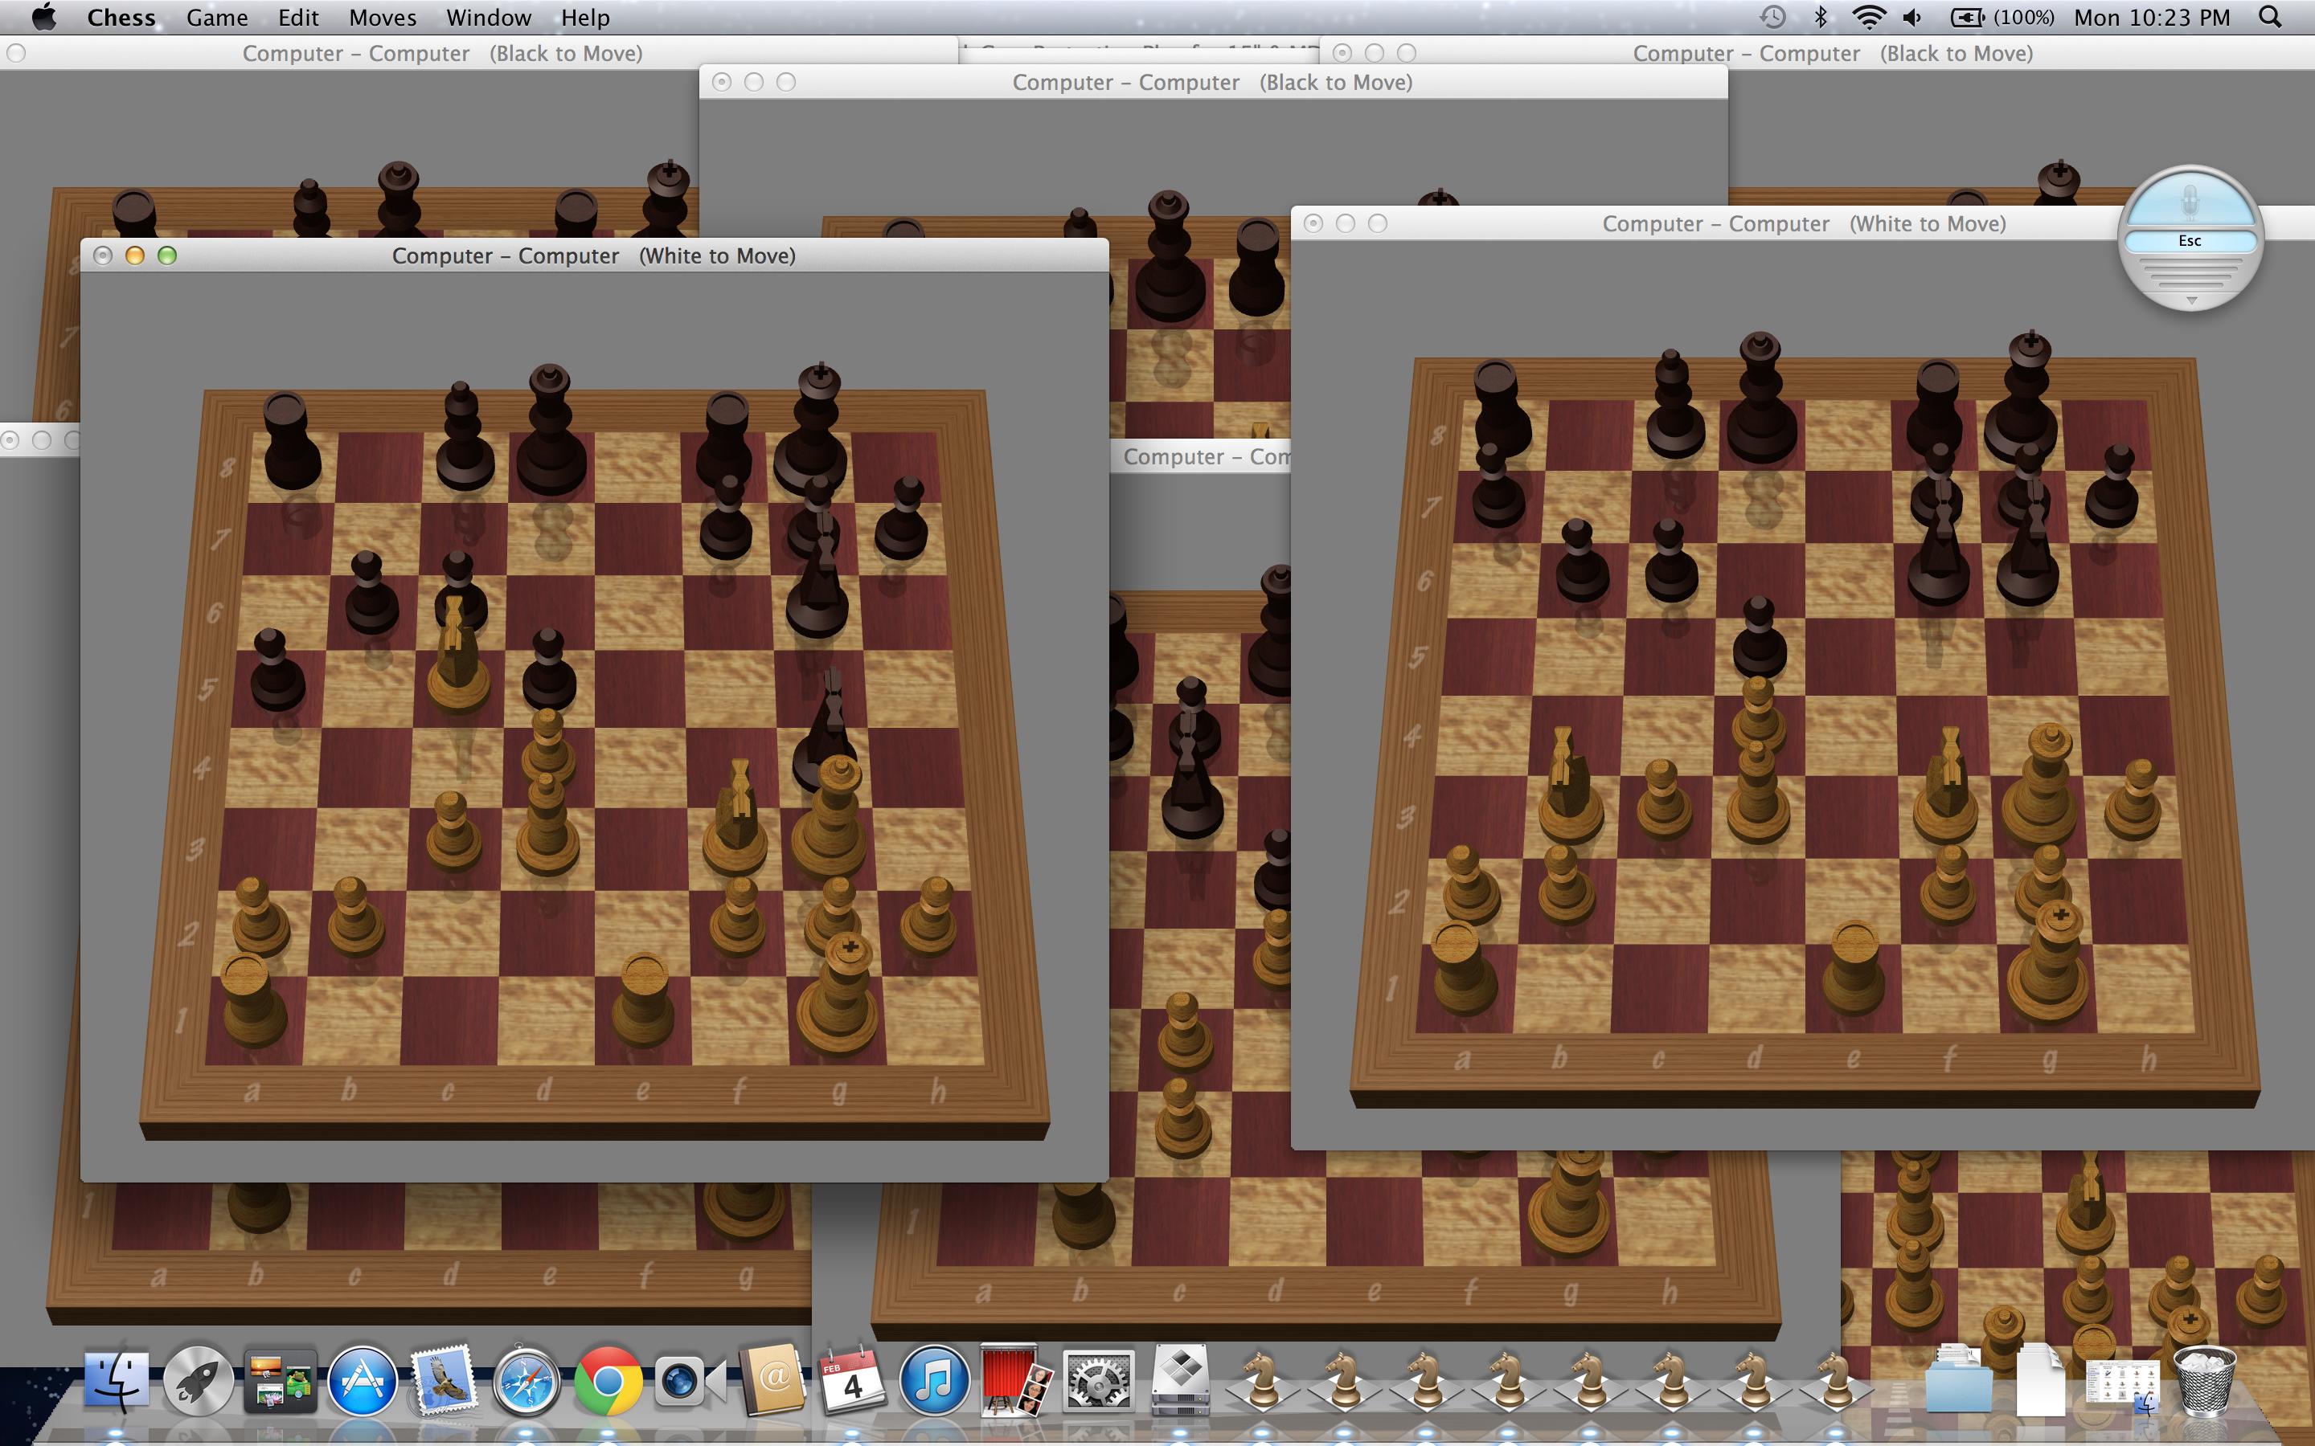Toggle the Bluetooth status menu icon
Image resolution: width=2315 pixels, height=1446 pixels.
1821,17
